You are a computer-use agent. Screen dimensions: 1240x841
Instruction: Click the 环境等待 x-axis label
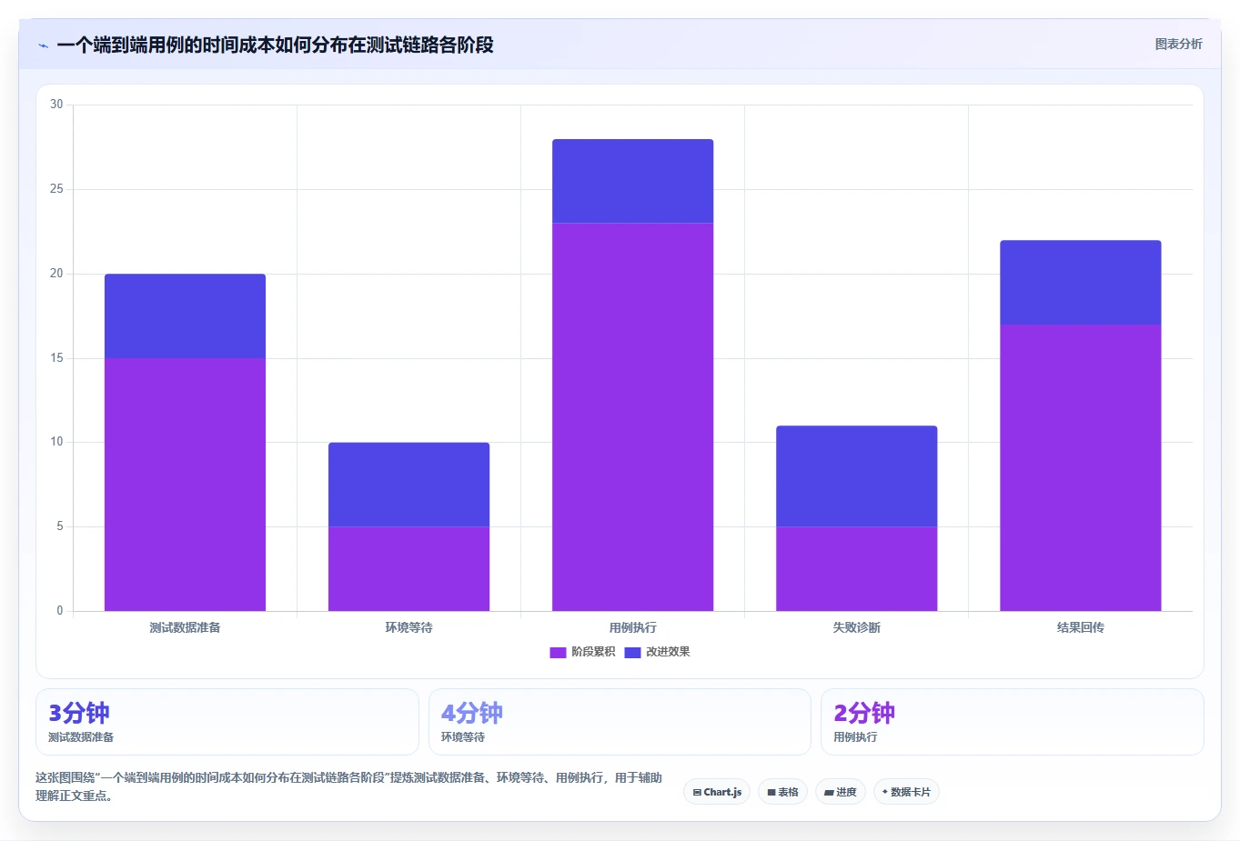pyautogui.click(x=408, y=627)
